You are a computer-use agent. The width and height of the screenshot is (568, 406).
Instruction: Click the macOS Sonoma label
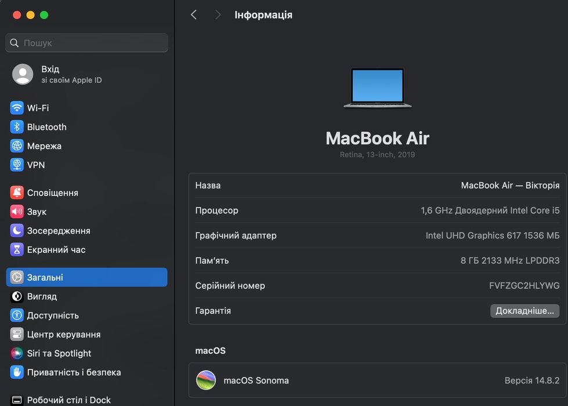(256, 380)
